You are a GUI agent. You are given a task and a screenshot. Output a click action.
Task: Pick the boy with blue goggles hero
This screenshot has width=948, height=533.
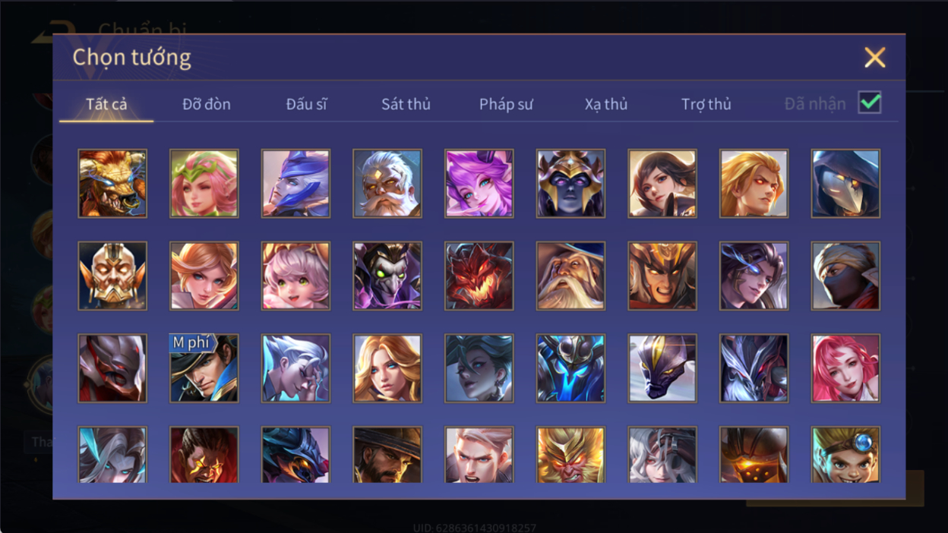point(845,455)
